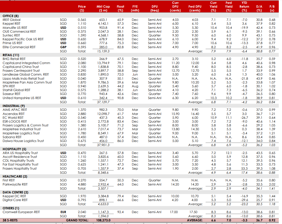The height and width of the screenshot is (224, 282).
Task: Select the 'Suntec REIT' row label
Action: [11, 35]
